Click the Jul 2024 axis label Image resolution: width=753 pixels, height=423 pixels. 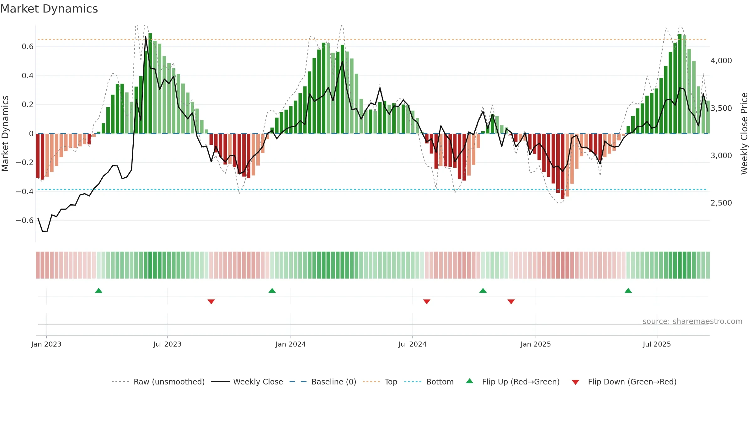413,344
